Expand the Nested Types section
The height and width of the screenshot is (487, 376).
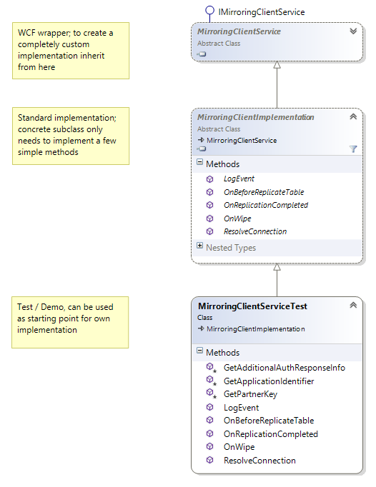(199, 246)
